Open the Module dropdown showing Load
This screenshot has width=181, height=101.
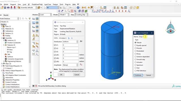[45, 15]
